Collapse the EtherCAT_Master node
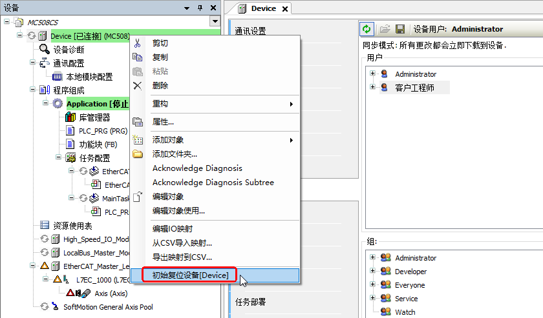The width and height of the screenshot is (543, 318). tap(32, 266)
